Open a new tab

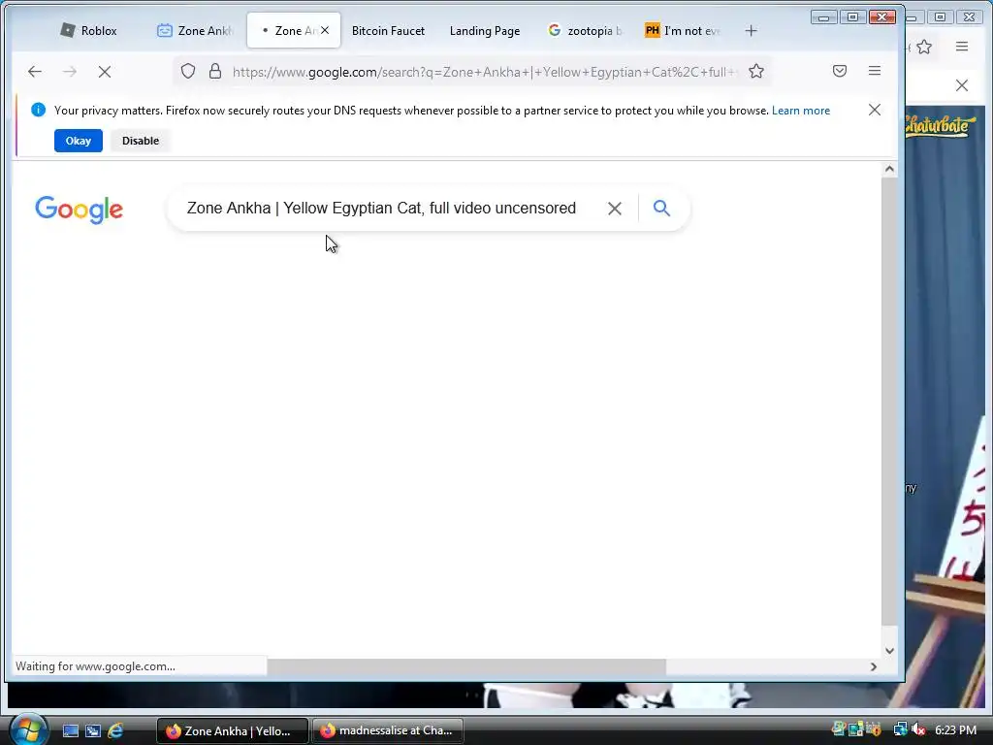point(752,30)
